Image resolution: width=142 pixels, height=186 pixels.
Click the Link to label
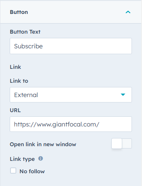[19, 81]
